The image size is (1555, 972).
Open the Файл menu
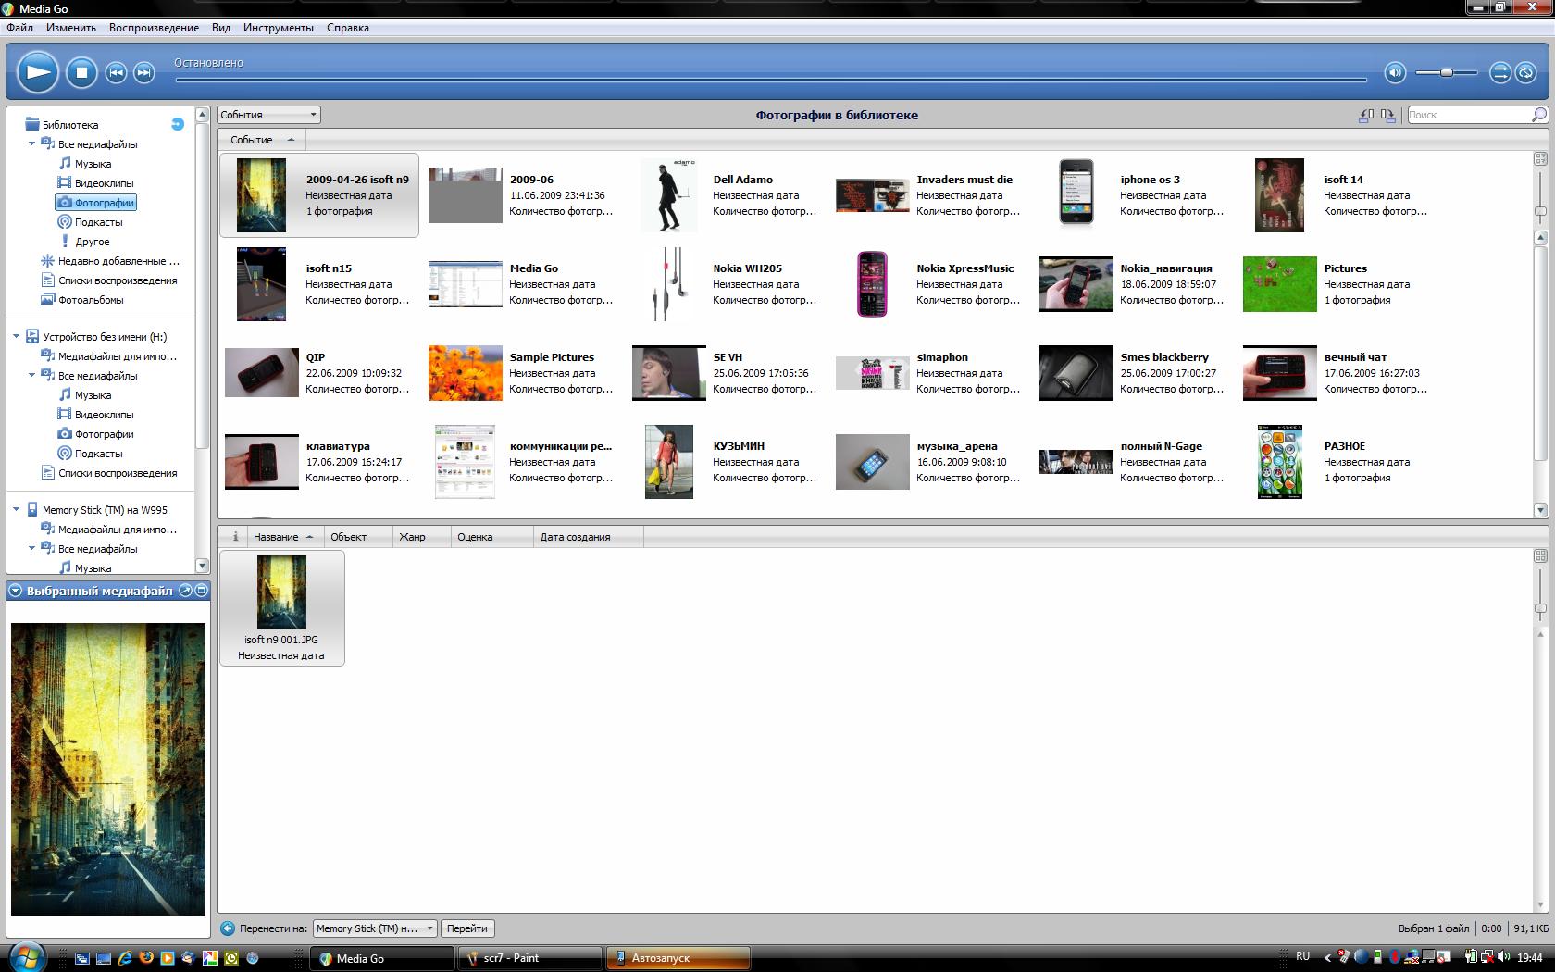(x=19, y=28)
